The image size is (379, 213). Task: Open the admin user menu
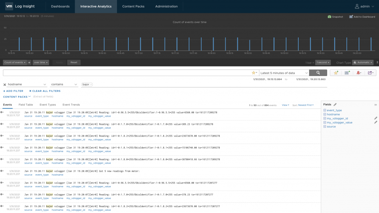coord(365,6)
